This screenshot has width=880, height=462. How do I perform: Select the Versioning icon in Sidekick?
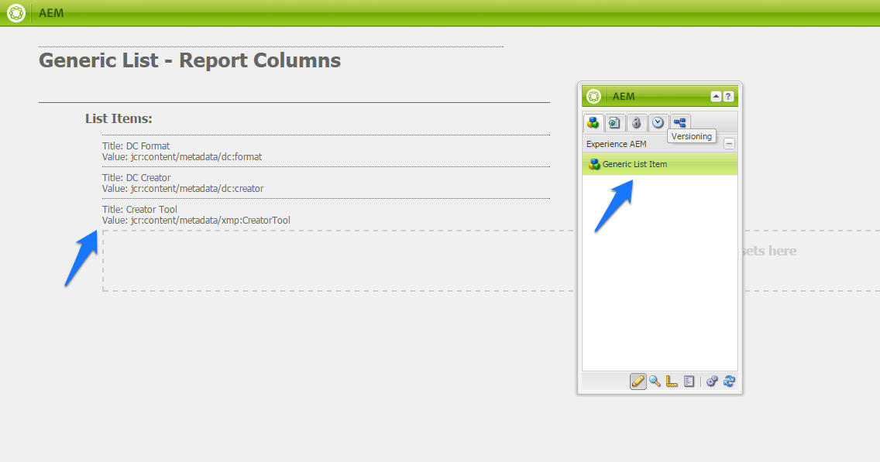point(679,122)
